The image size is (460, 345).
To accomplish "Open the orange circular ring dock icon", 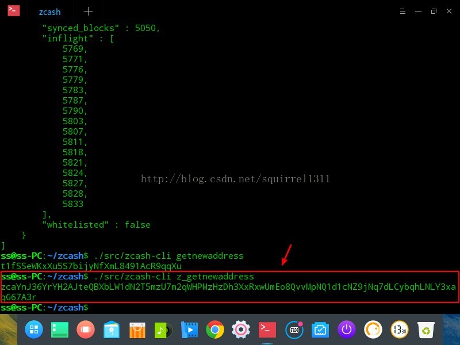I will [x=373, y=329].
